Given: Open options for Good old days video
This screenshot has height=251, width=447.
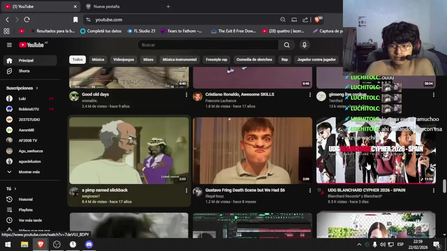Looking at the screenshot, I should tap(186, 94).
